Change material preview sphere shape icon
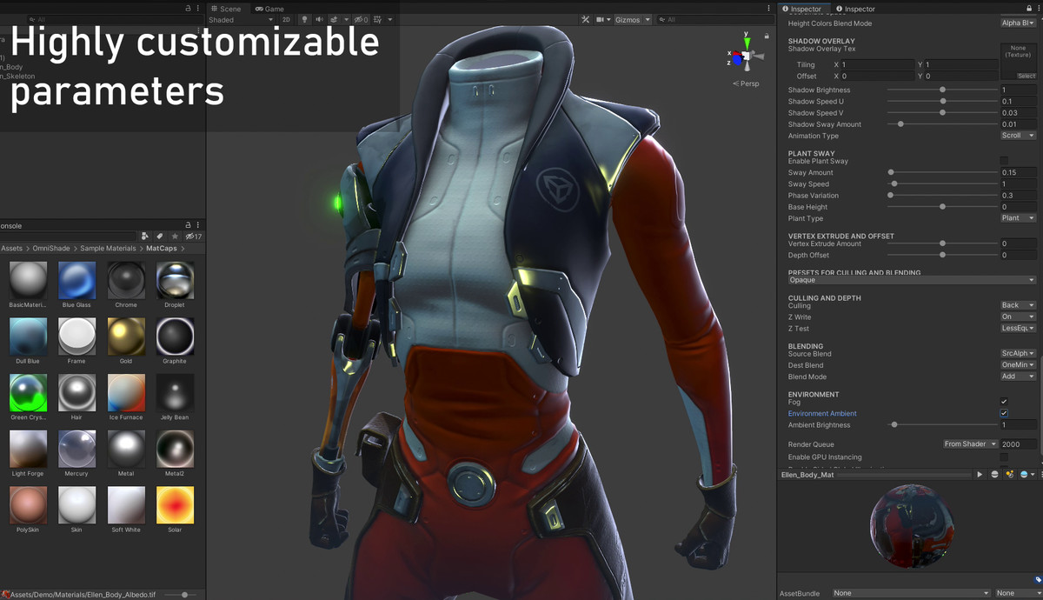1043x600 pixels. click(994, 475)
